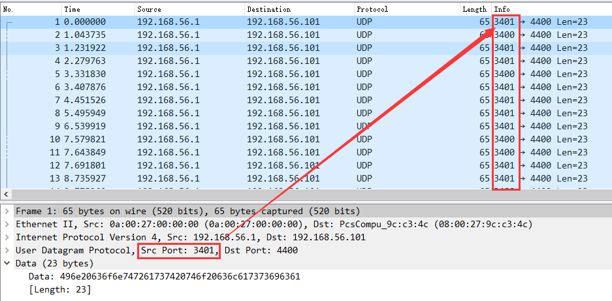The width and height of the screenshot is (612, 301).
Task: Click the Src Port: 3401 field
Action: pyautogui.click(x=179, y=250)
